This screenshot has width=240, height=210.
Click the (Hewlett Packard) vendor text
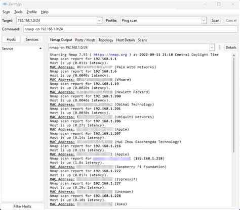point(132,92)
